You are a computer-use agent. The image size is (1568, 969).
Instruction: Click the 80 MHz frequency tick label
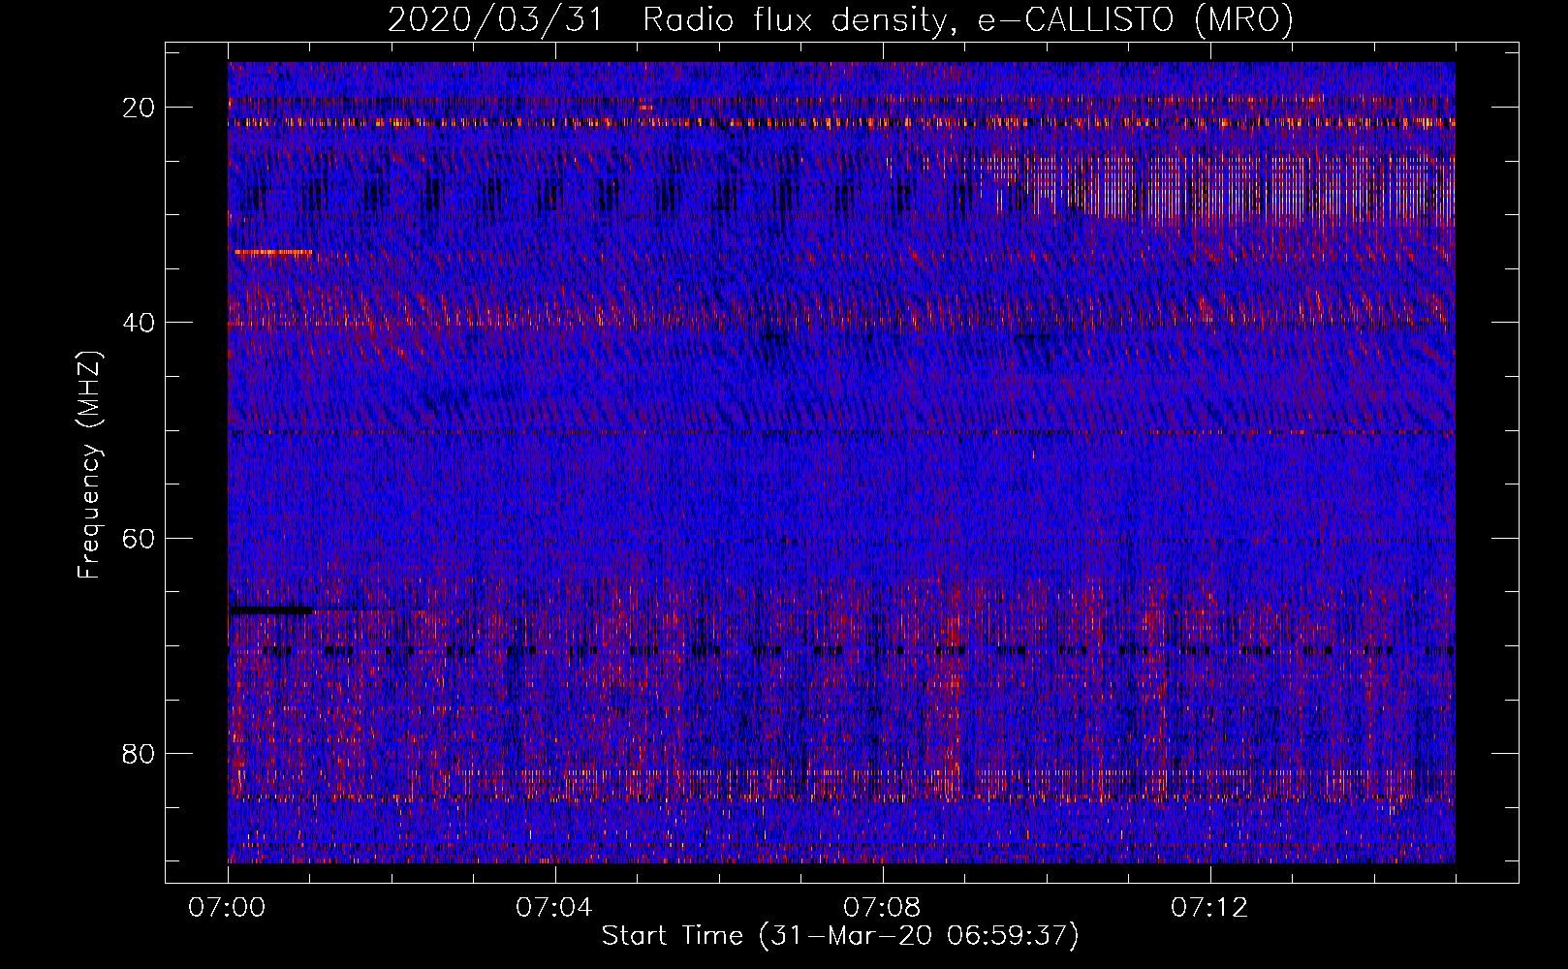(140, 753)
